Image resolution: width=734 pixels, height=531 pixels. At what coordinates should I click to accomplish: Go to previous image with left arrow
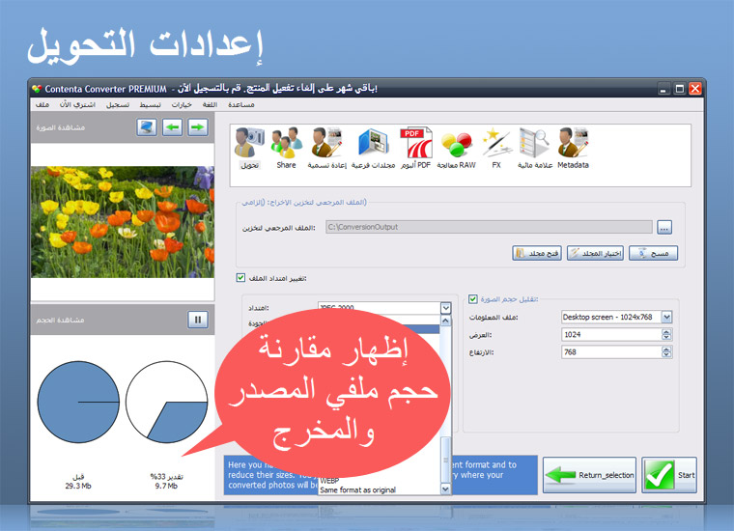172,127
